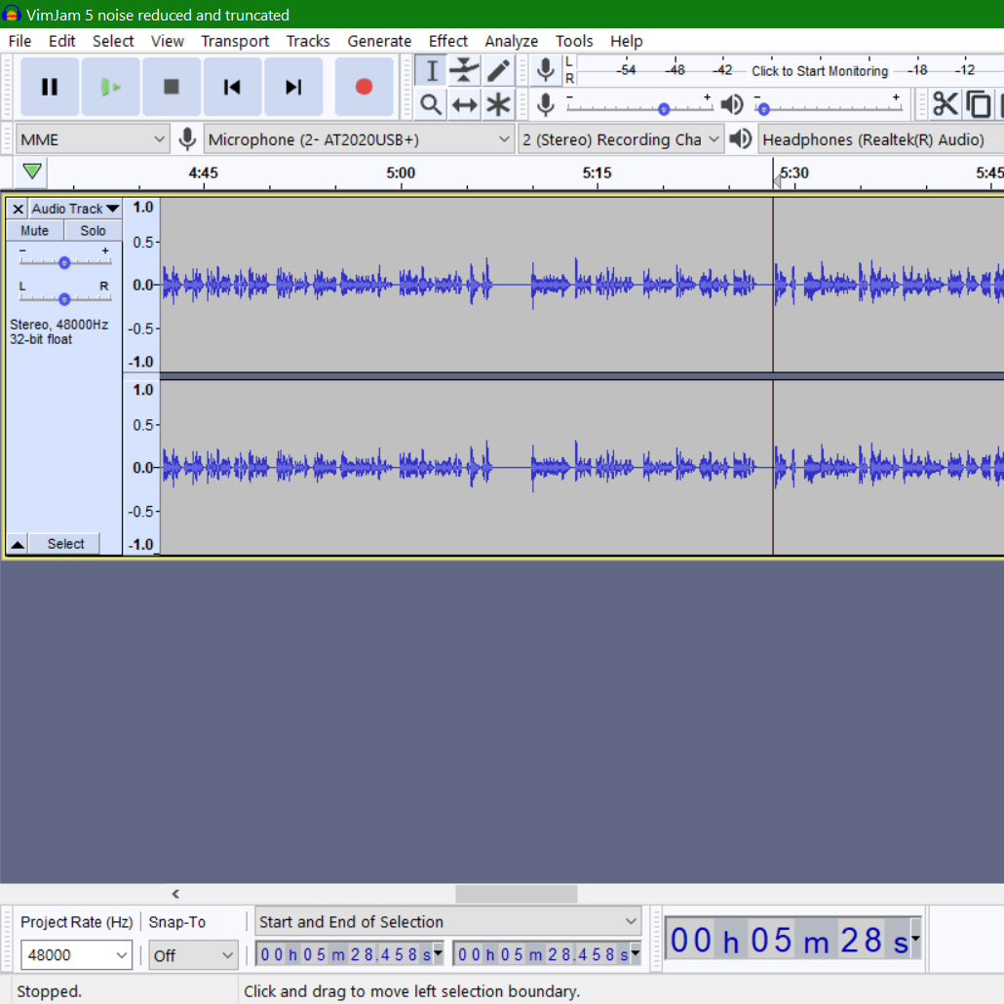
Task: Click the Record button
Action: click(364, 87)
